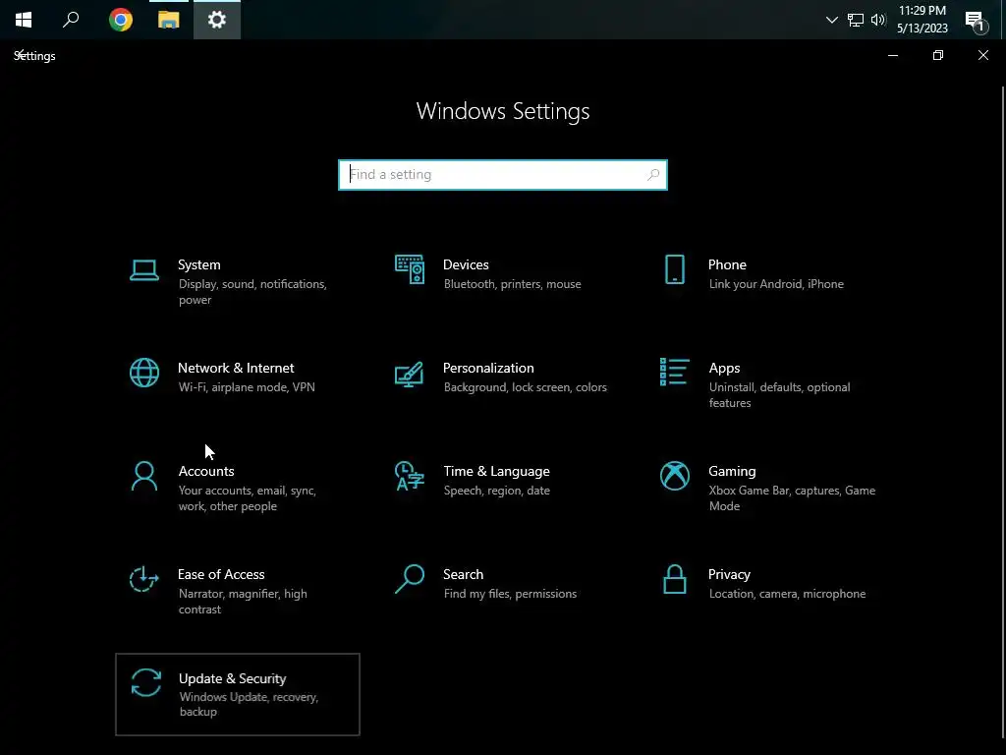Click 'Display, sound, notifications, power' description
Image resolution: width=1006 pixels, height=755 pixels.
(252, 291)
